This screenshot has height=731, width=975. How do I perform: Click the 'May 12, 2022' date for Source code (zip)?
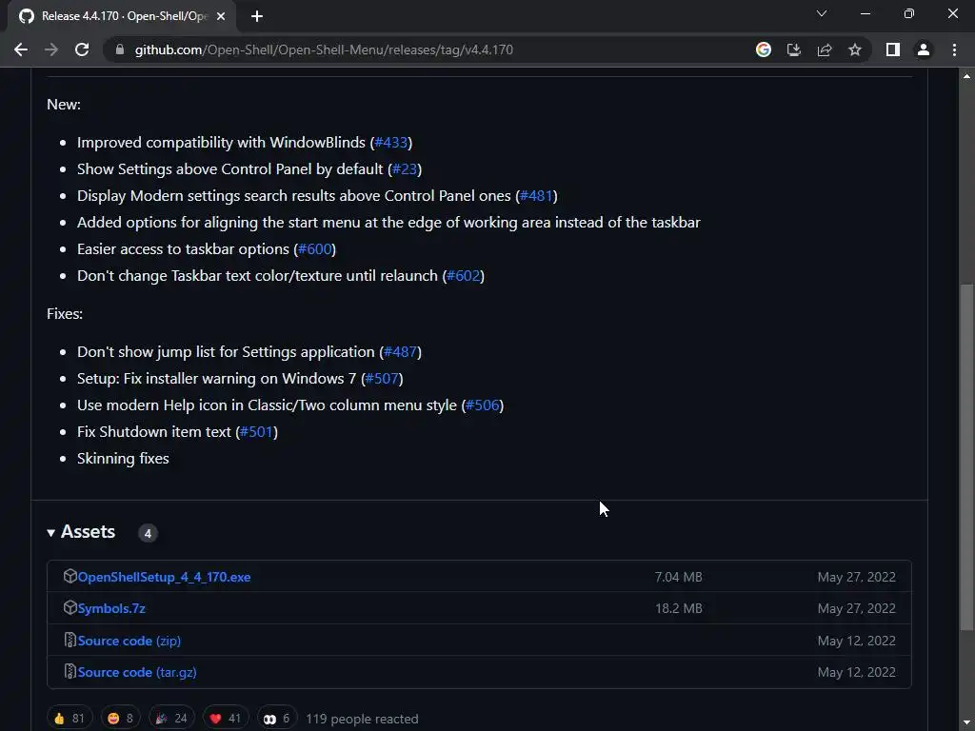point(856,641)
